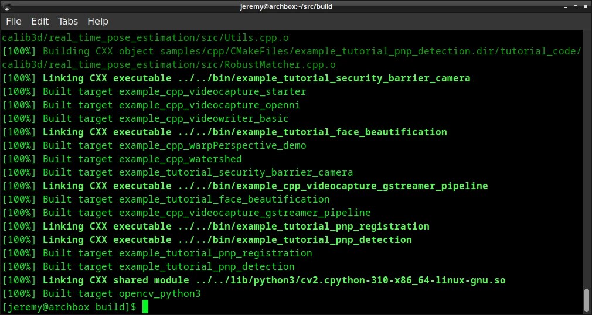This screenshot has width=592, height=315.
Task: Click the 'src/RobustMatcher.cpp.o' line
Action: pyautogui.click(x=169, y=65)
